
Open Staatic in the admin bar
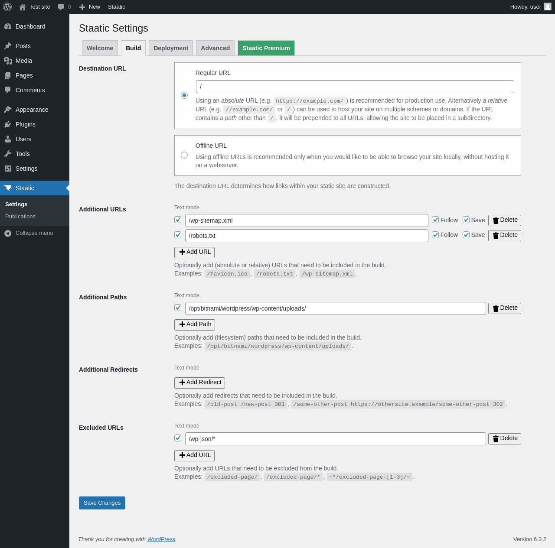[x=116, y=7]
